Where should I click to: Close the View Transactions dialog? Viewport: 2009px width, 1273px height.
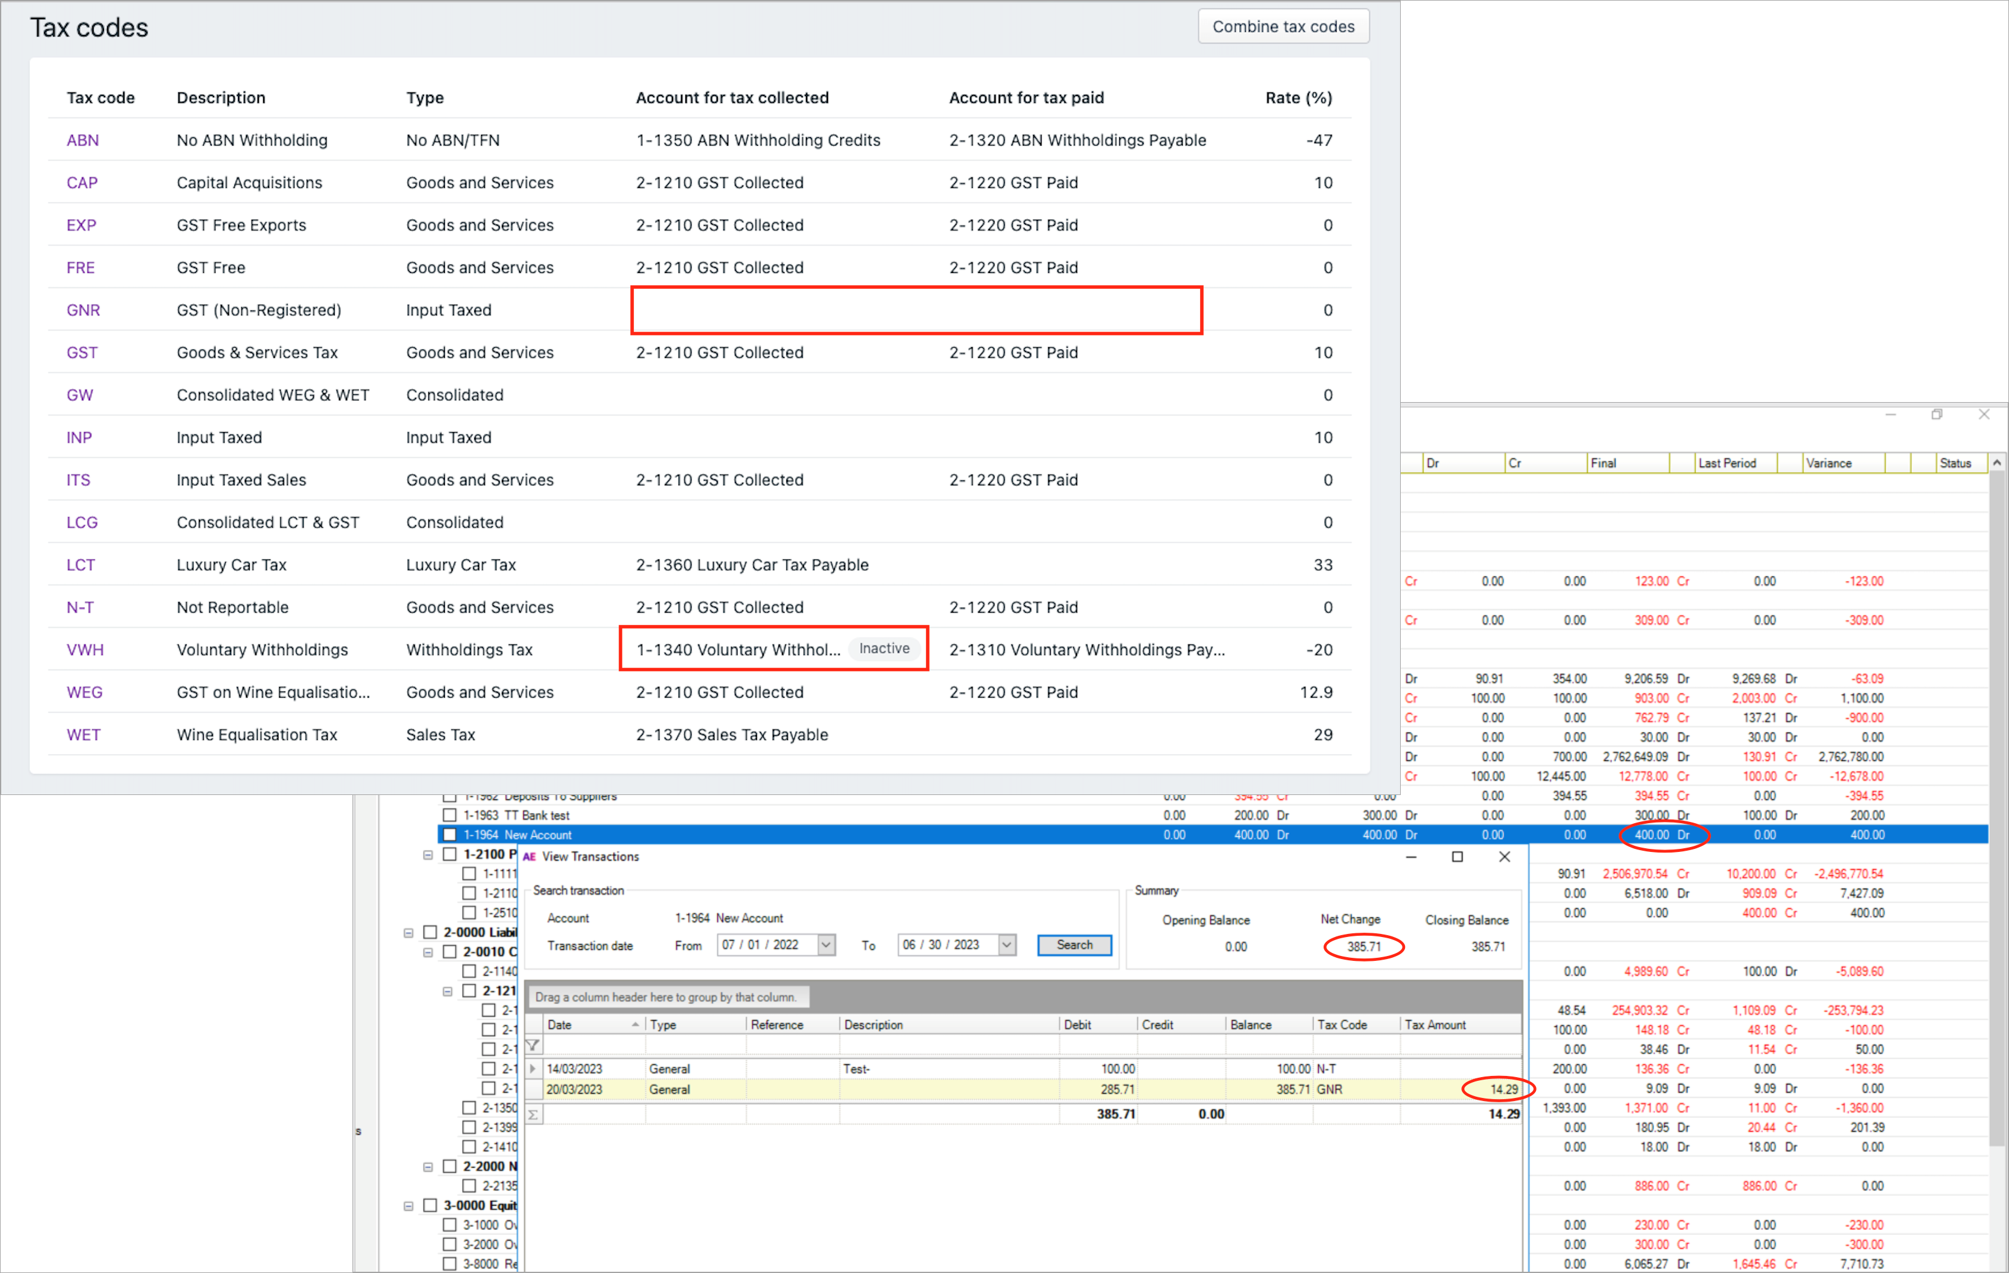[1504, 857]
